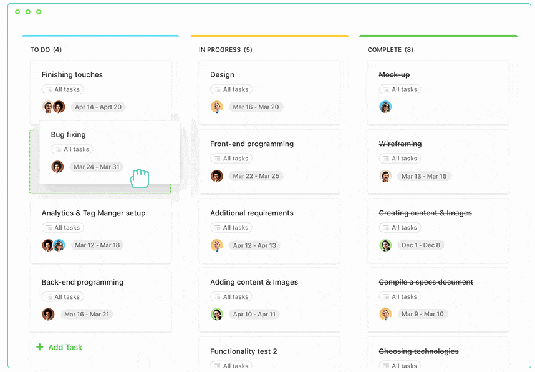This screenshot has width=535, height=372.
Task: Click the blue avatar on the Mock-up card
Action: click(385, 107)
